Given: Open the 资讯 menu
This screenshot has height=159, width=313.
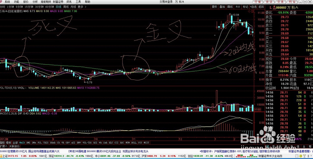Looking at the screenshot, I should (x=69, y=2).
